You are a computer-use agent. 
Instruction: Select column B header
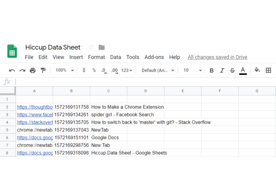click(x=71, y=91)
